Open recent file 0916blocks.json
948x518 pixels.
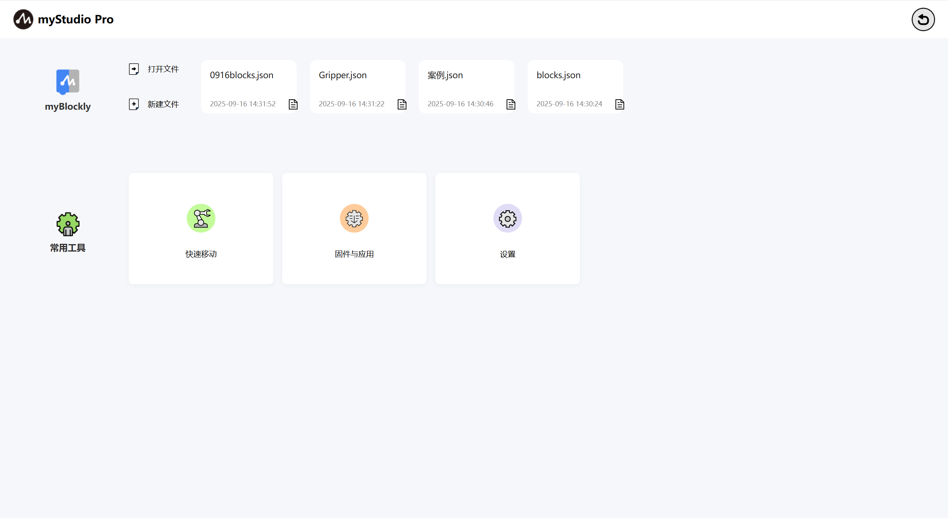241,75
